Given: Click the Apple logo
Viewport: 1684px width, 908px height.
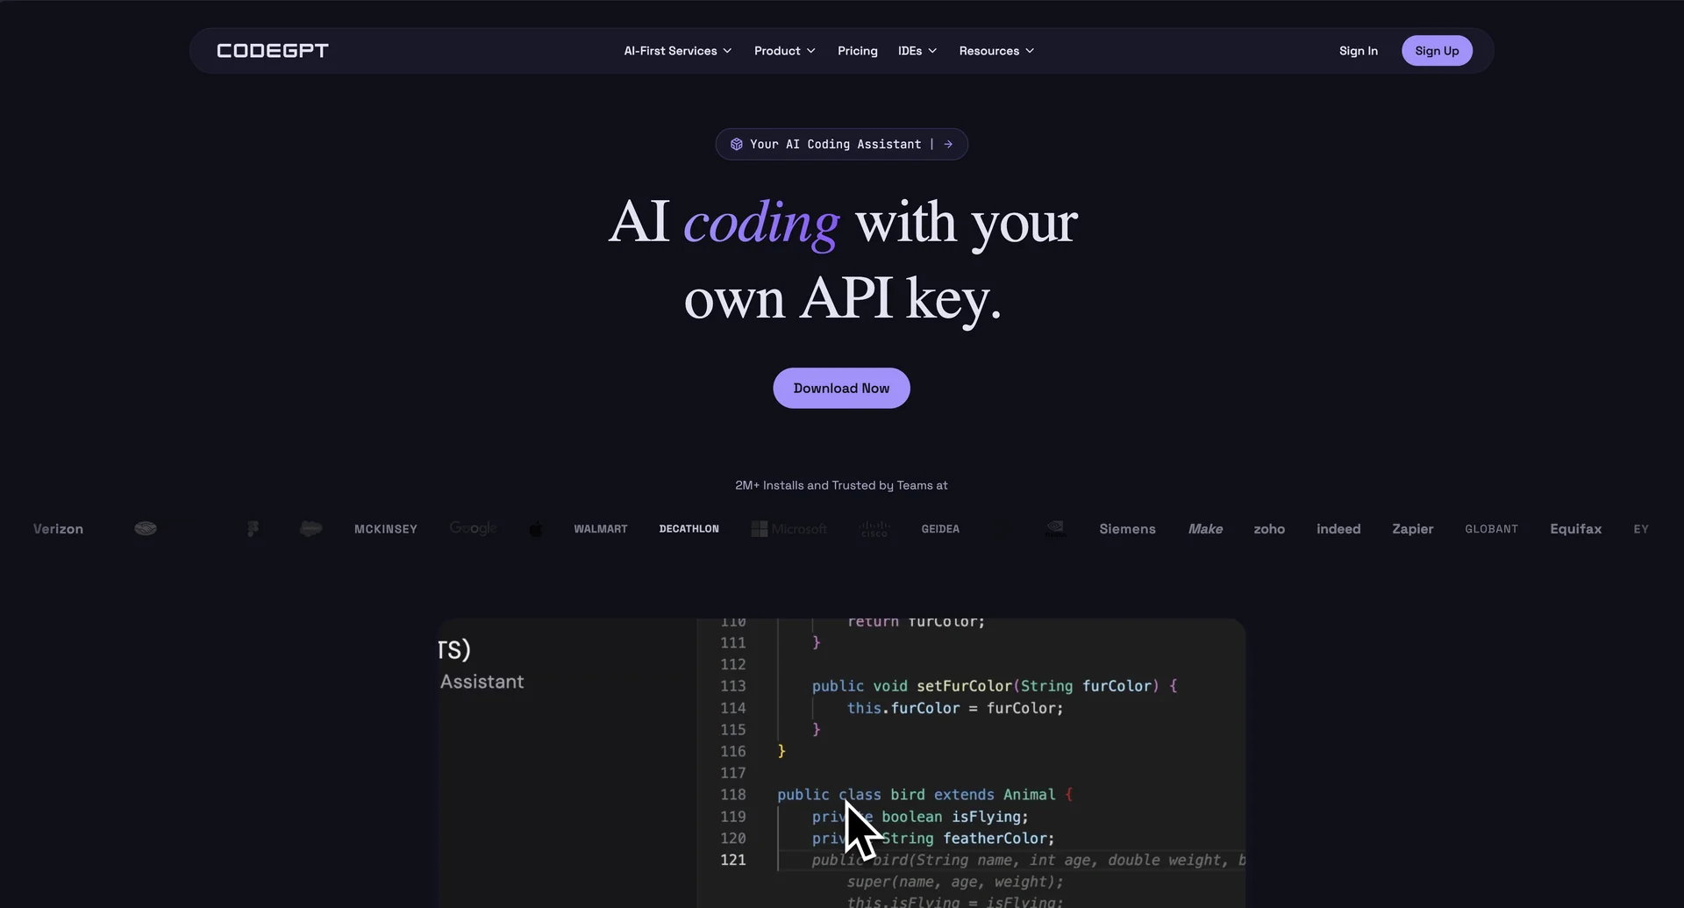Looking at the screenshot, I should (536, 529).
